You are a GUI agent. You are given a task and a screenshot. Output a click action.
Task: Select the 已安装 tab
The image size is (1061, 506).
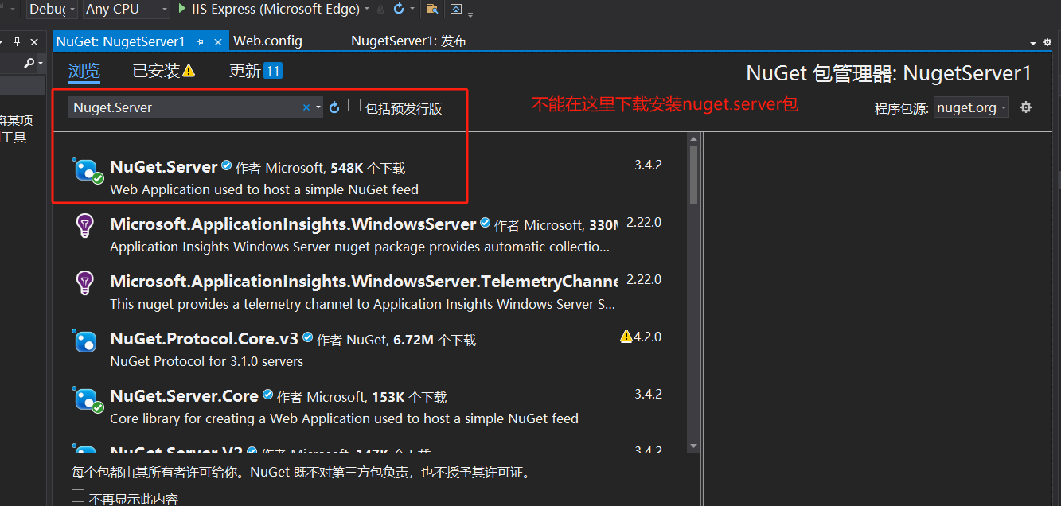point(156,71)
